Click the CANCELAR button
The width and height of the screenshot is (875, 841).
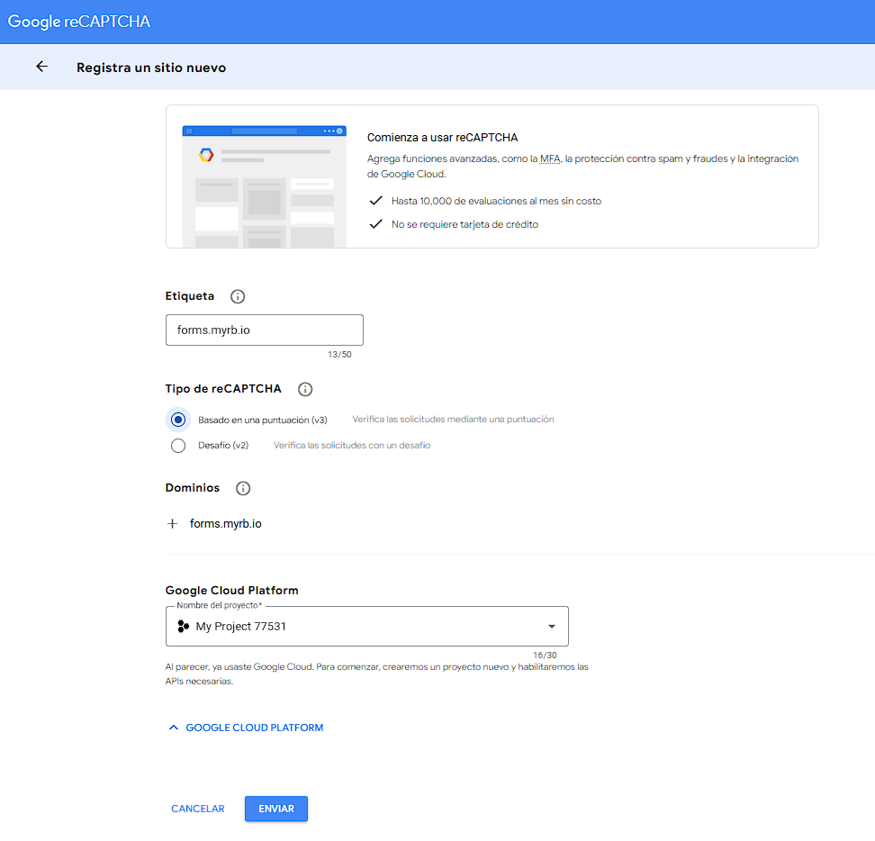[x=198, y=809]
